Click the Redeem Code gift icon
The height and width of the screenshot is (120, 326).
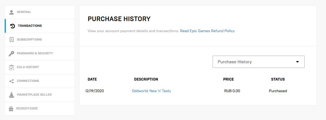point(11,109)
